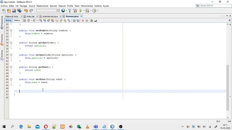Click Shift Line Right icon
This screenshot has height=130, width=232.
78,21
